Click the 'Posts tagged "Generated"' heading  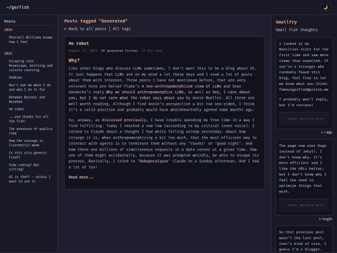point(96,21)
